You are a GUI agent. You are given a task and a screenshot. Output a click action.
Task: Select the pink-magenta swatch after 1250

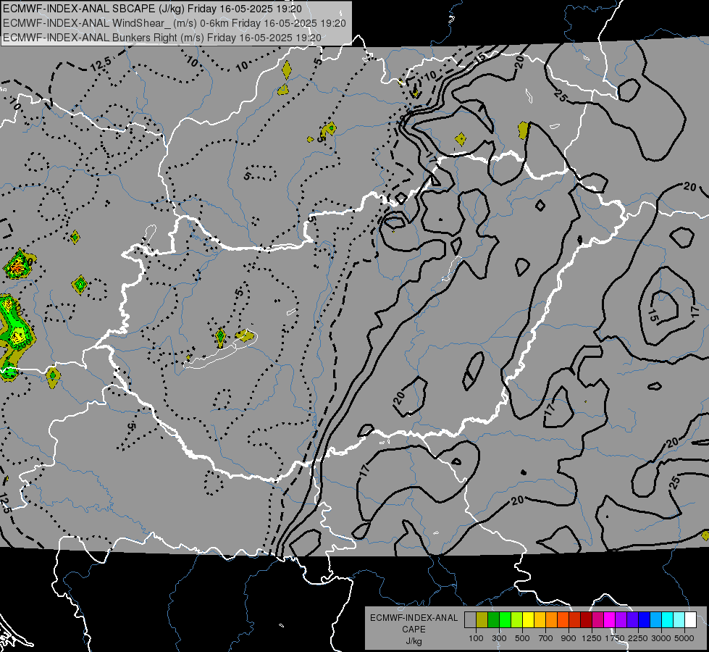tap(597, 620)
